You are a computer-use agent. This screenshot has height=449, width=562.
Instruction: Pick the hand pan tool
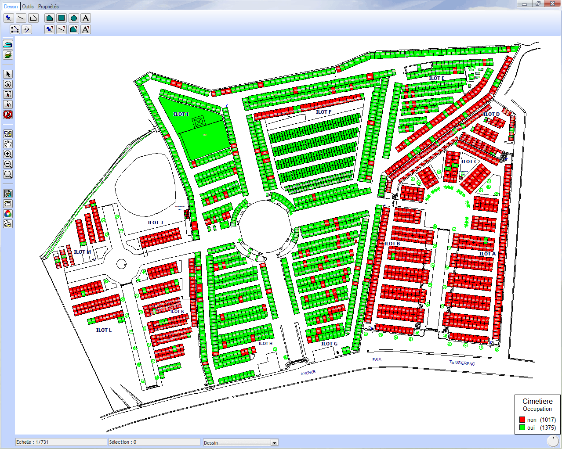point(8,144)
